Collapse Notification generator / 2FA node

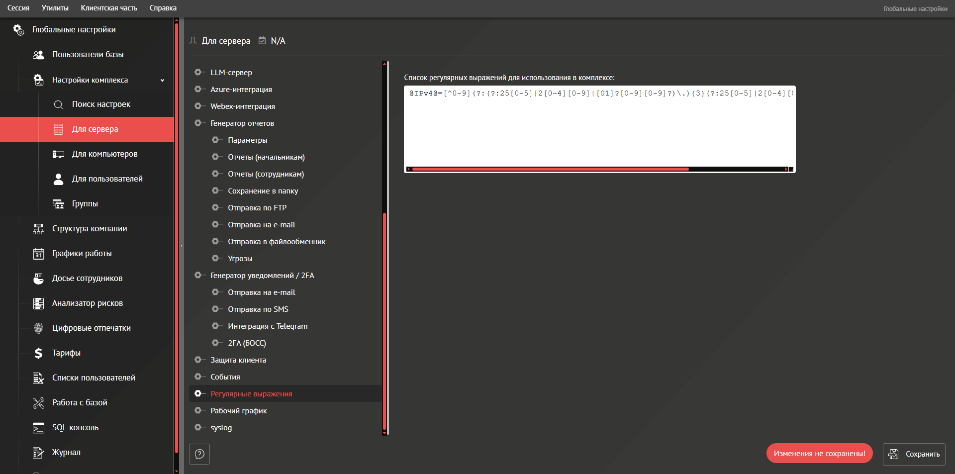coord(198,275)
